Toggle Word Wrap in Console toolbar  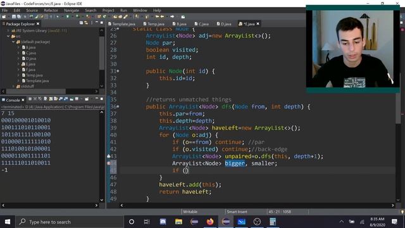click(x=56, y=99)
